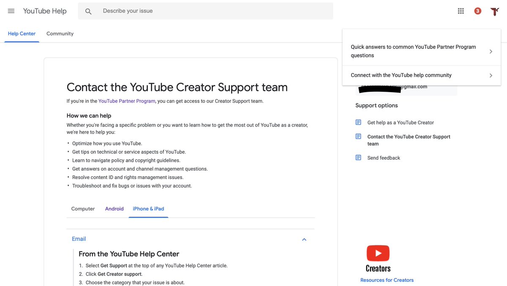Click the Optimize how you use YouTube bullet
The image size is (507, 286).
click(107, 144)
